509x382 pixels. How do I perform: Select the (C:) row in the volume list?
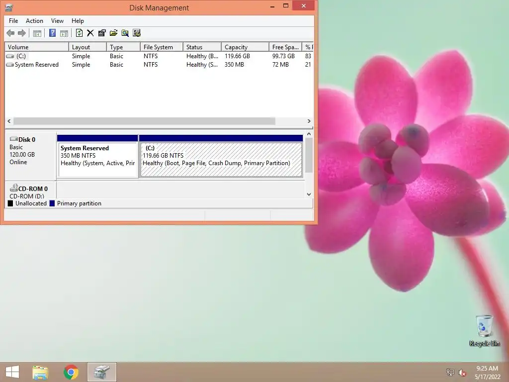tap(159, 56)
